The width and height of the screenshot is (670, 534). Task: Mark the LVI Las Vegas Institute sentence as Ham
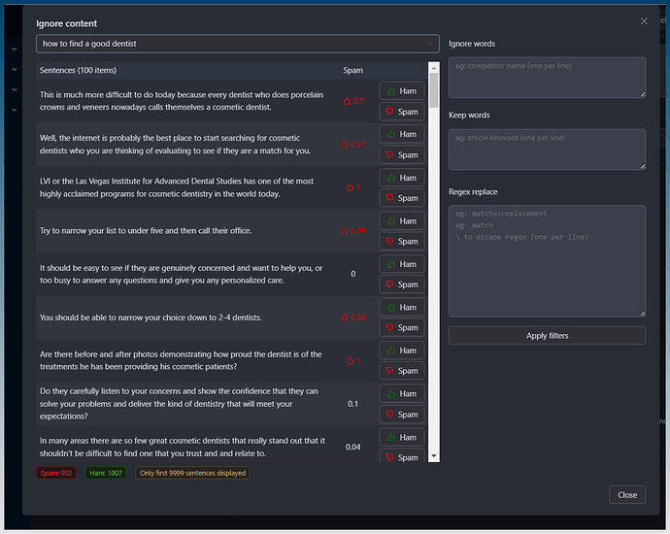[401, 178]
